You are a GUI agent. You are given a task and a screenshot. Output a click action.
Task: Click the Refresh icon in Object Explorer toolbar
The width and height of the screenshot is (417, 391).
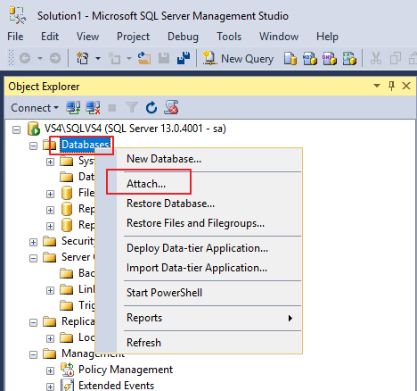point(151,108)
